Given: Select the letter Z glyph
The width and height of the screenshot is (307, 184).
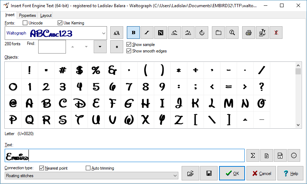Looking at the screenshot, I should 179,120.
